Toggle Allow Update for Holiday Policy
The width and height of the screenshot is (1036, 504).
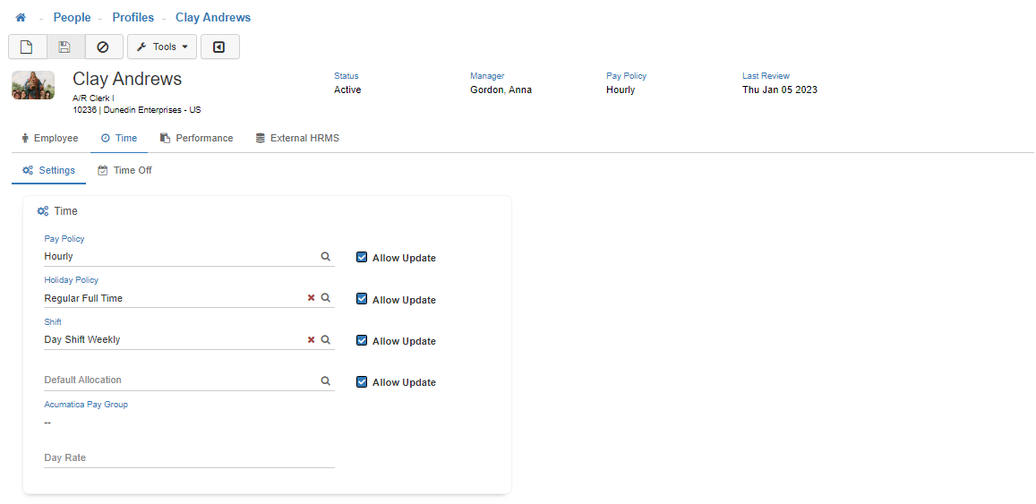362,299
